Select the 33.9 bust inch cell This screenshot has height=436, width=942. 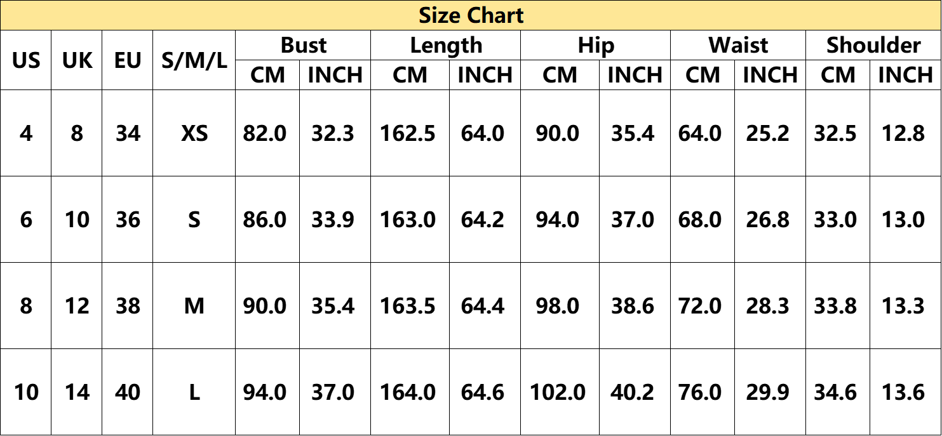coord(333,220)
